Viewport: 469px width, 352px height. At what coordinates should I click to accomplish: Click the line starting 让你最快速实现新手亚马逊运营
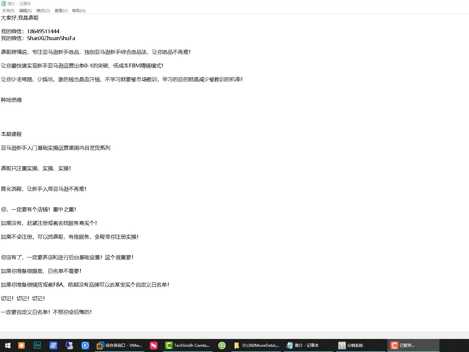[x=82, y=66]
